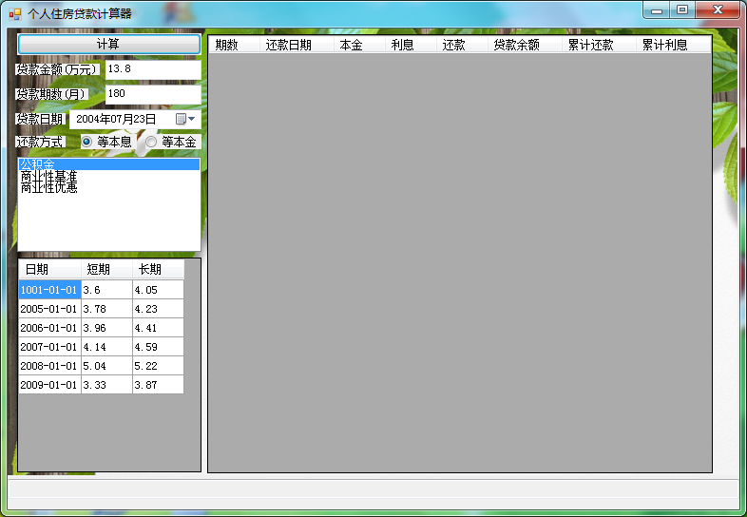Select the 2009-01-01 date cell

[50, 385]
